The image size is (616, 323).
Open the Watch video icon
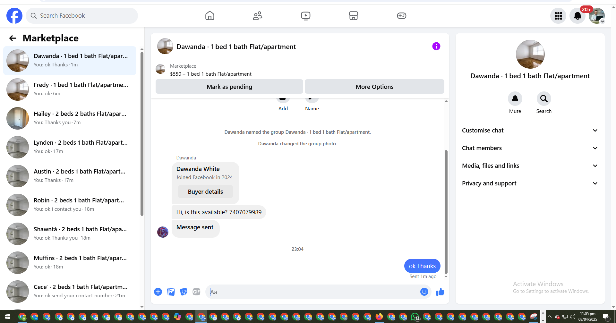point(306,16)
